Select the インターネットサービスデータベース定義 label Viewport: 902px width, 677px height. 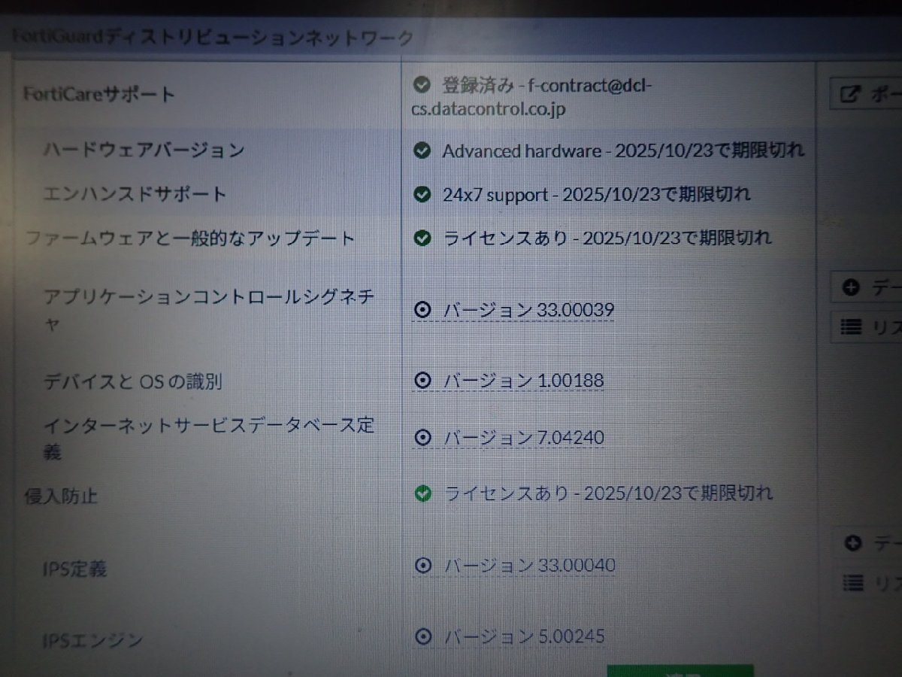tap(209, 439)
